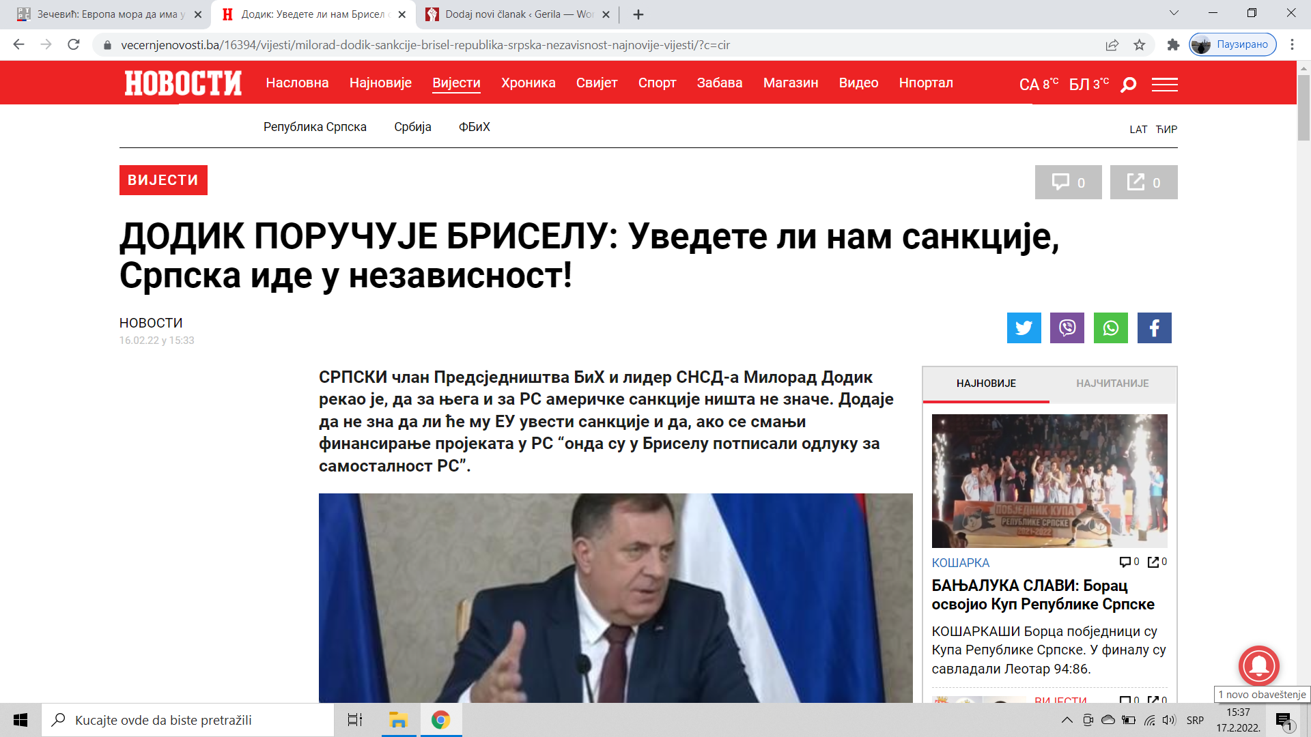Image resolution: width=1311 pixels, height=737 pixels.
Task: Open the comments counter button
Action: (1069, 182)
